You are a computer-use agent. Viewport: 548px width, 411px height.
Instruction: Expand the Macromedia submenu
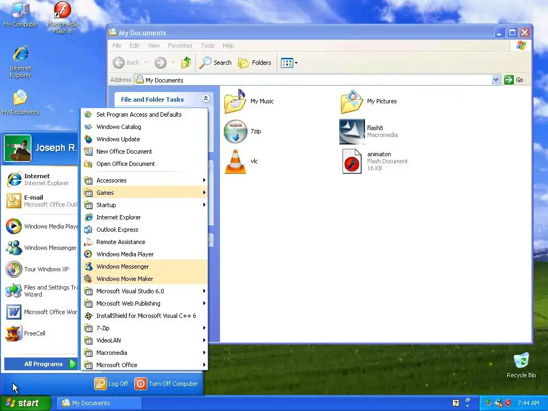pyautogui.click(x=144, y=353)
